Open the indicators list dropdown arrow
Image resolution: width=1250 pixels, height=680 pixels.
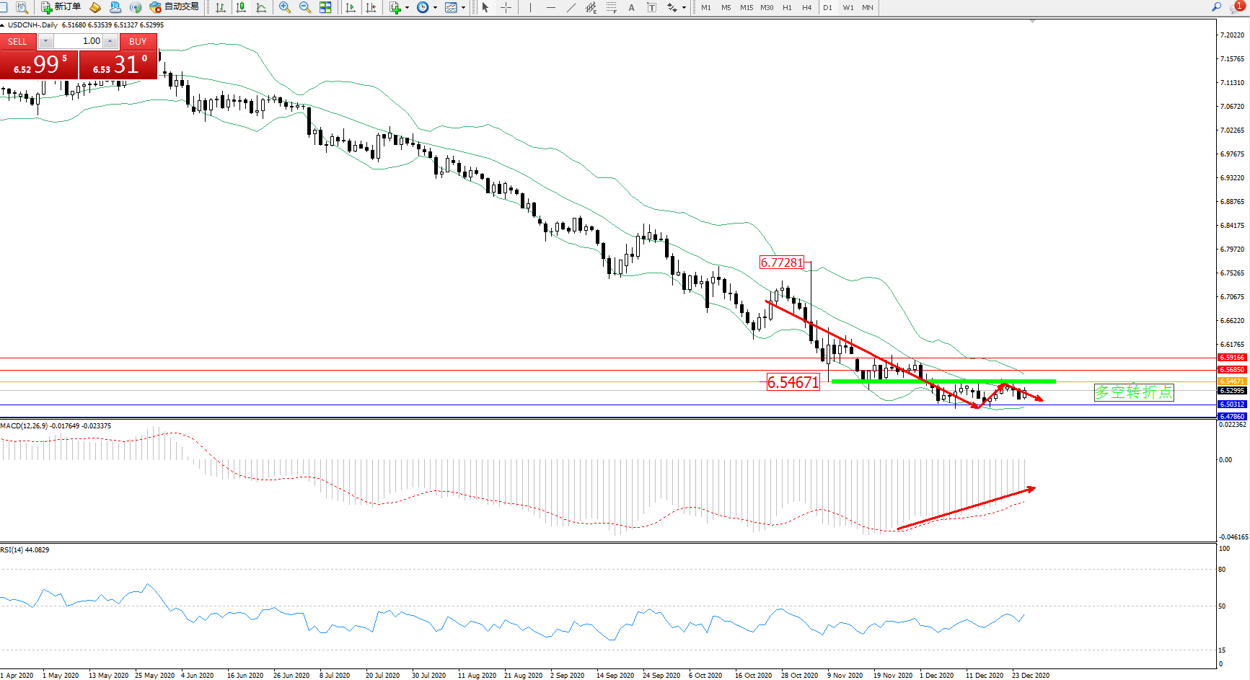[x=408, y=7]
